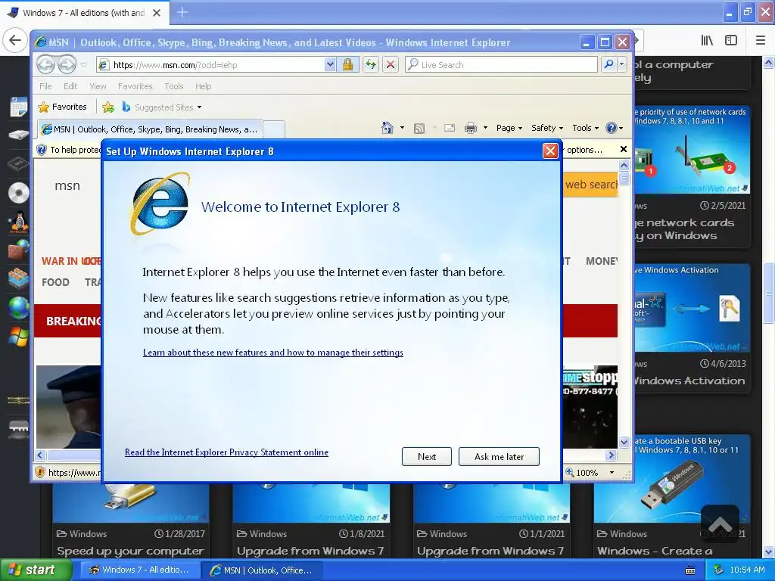This screenshot has height=581, width=775.
Task: Click IE horizontal scrollbar right arrow
Action: (611, 455)
